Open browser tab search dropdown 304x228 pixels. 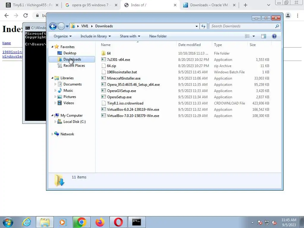click(x=268, y=5)
